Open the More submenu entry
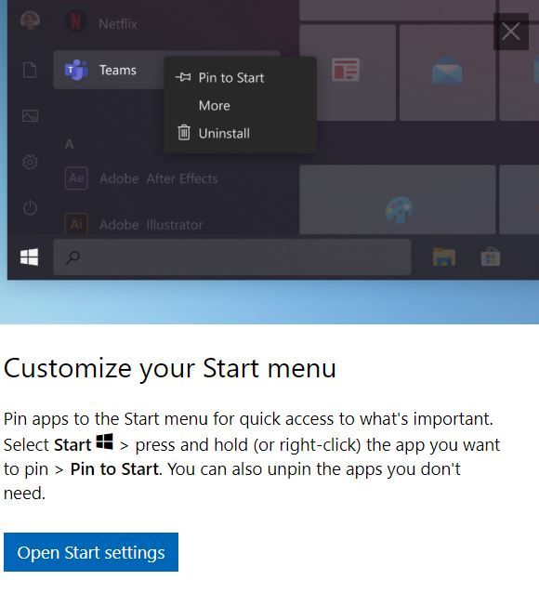 240,106
